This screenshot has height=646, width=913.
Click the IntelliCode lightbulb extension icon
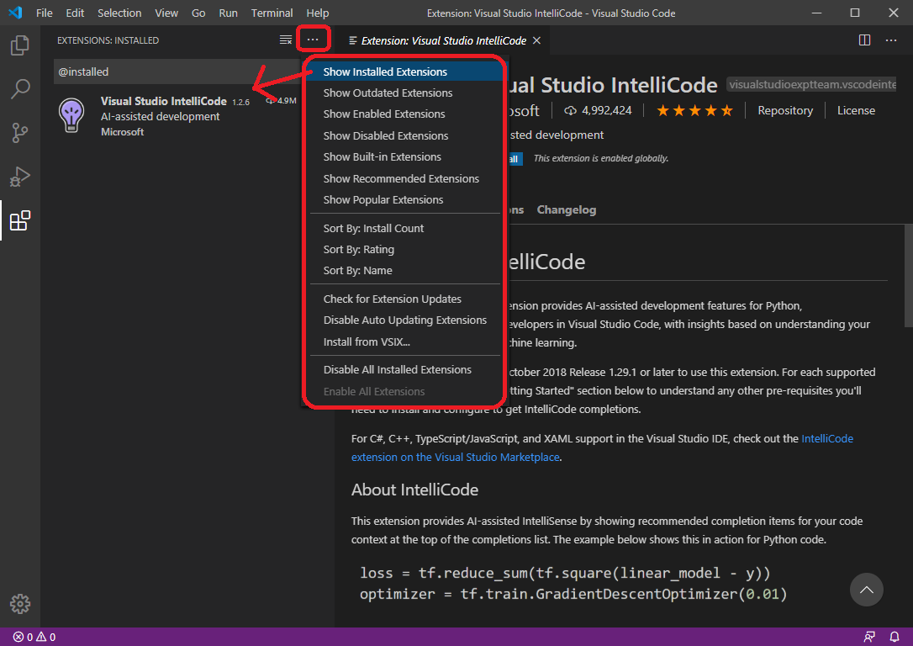pos(71,115)
